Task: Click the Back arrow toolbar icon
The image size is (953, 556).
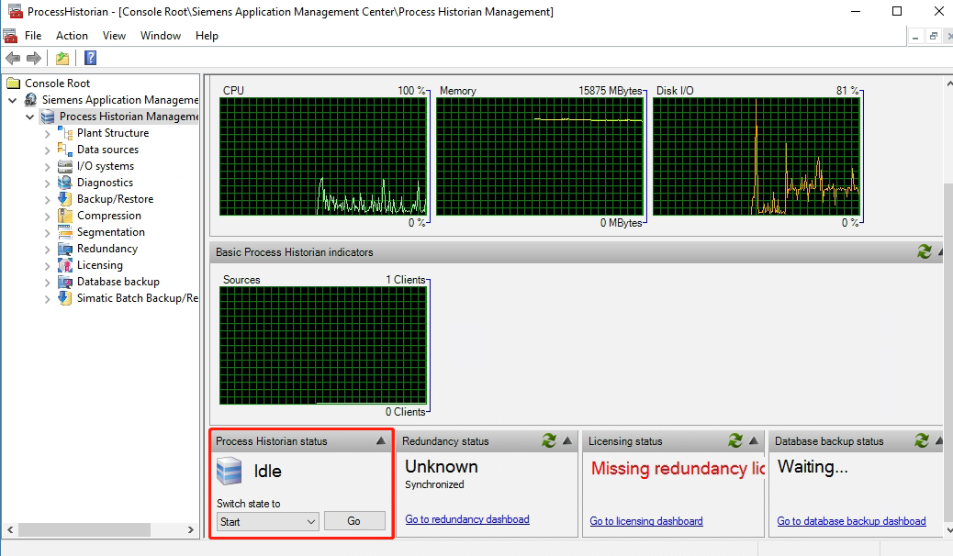Action: pyautogui.click(x=13, y=59)
